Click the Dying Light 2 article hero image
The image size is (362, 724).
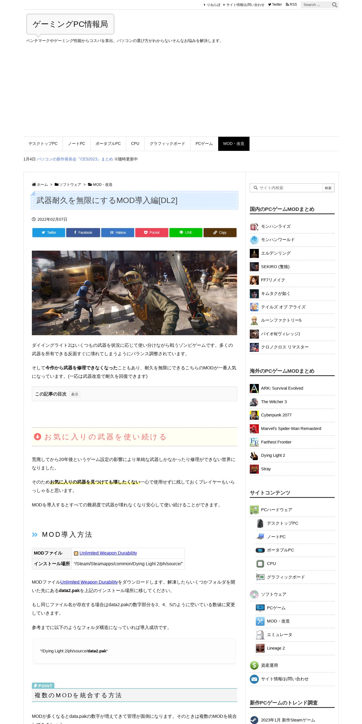[x=134, y=293]
